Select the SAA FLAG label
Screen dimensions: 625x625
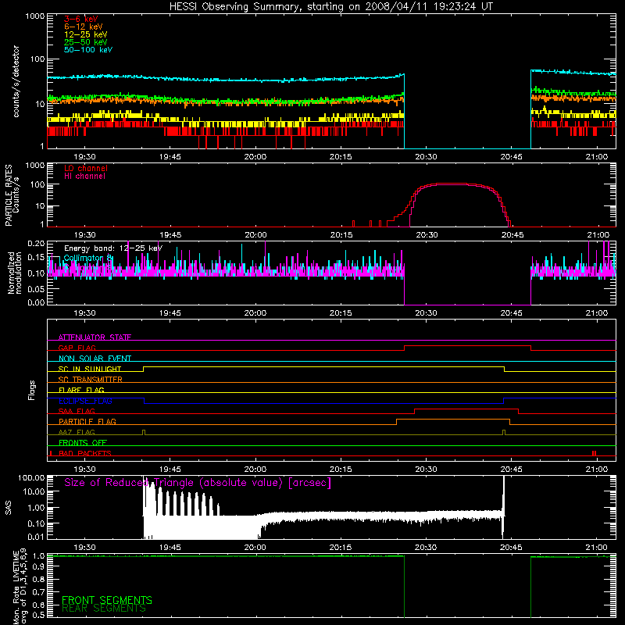point(77,411)
